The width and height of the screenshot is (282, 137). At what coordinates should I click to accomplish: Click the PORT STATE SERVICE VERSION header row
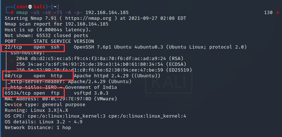[49, 41]
